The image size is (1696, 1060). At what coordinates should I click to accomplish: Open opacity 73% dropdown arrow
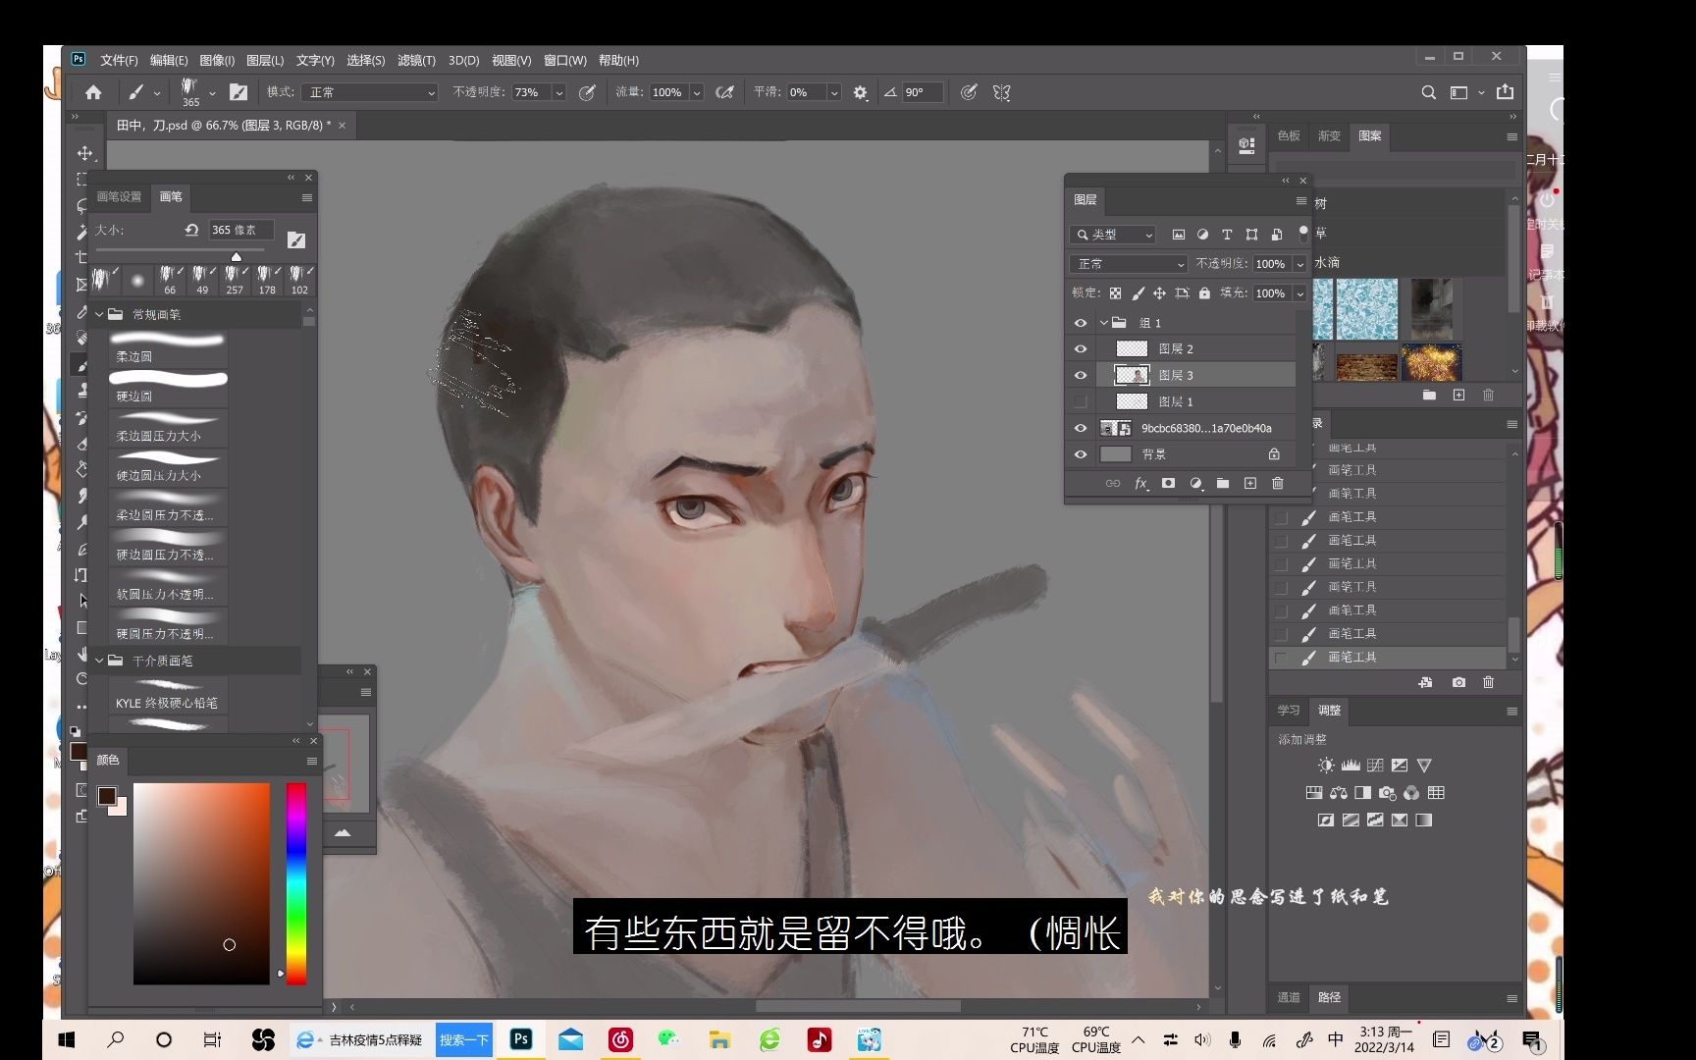(x=558, y=92)
